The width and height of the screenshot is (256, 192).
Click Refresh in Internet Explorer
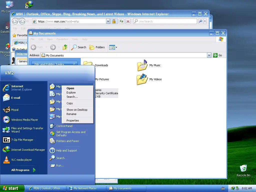pyautogui.click(x=121, y=21)
